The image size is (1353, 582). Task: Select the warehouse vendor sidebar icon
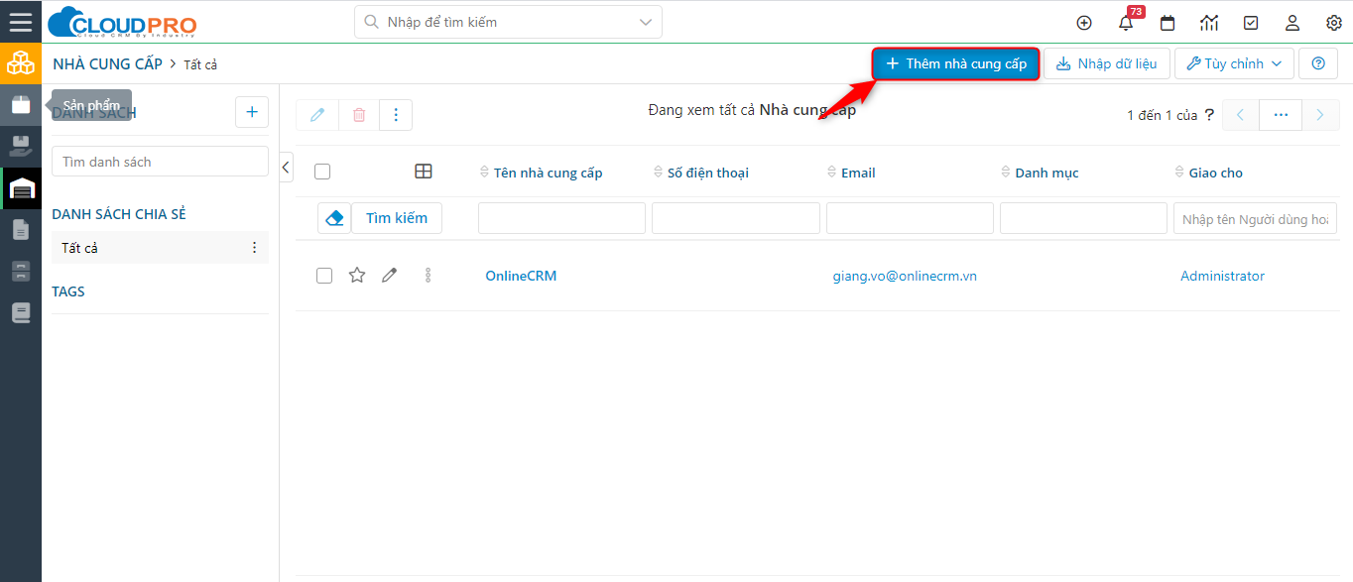21,188
